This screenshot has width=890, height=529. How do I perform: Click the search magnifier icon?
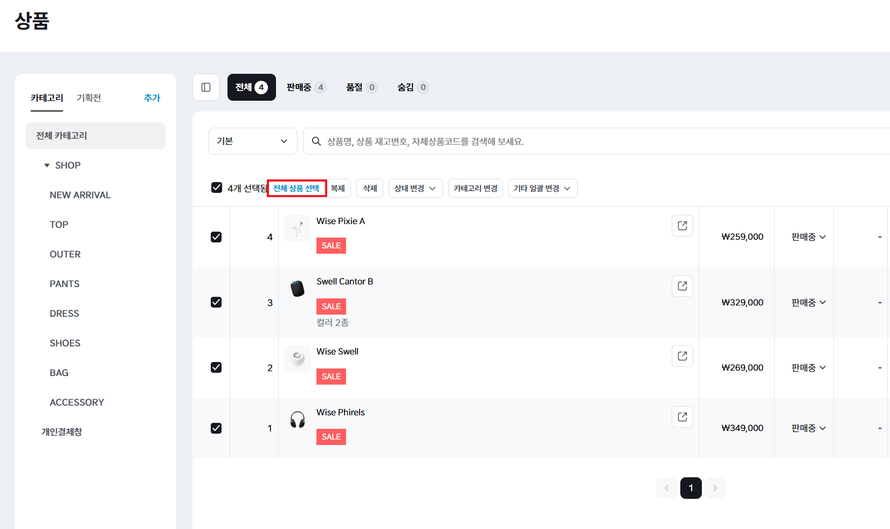(316, 141)
